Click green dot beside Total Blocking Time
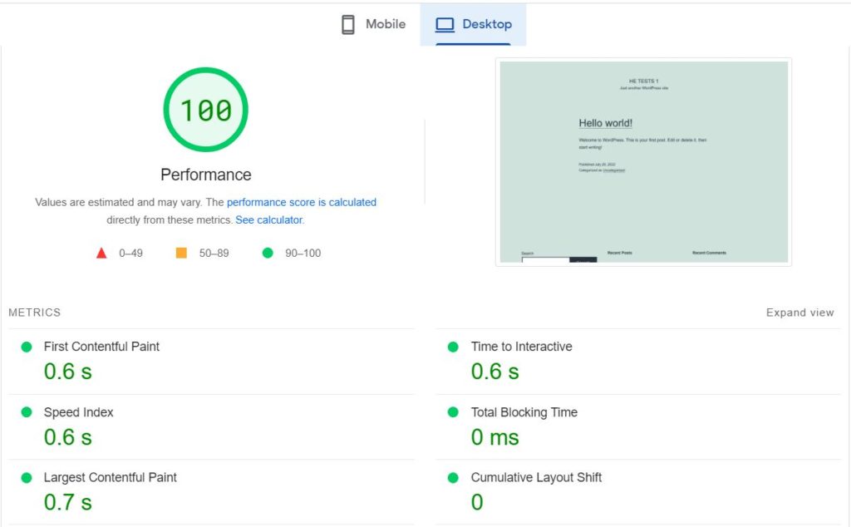 coord(453,412)
